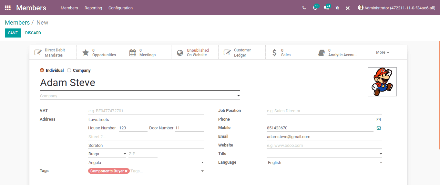Toggle Unpublished On Website globe button
This screenshot has height=185, width=440.
[x=195, y=52]
